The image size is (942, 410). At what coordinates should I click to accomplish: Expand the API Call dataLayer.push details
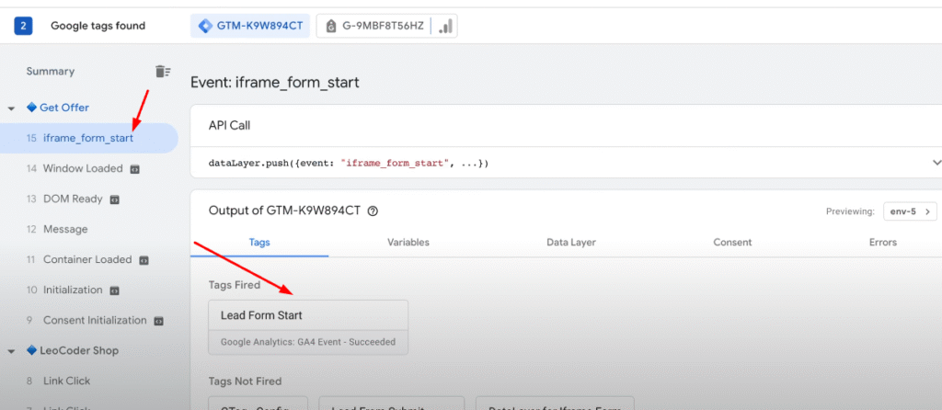936,163
